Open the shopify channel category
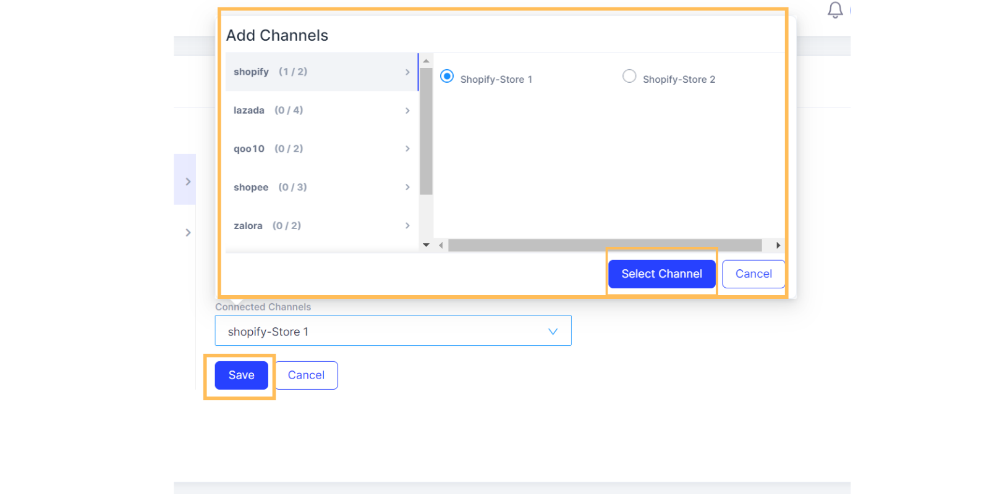 pyautogui.click(x=321, y=72)
